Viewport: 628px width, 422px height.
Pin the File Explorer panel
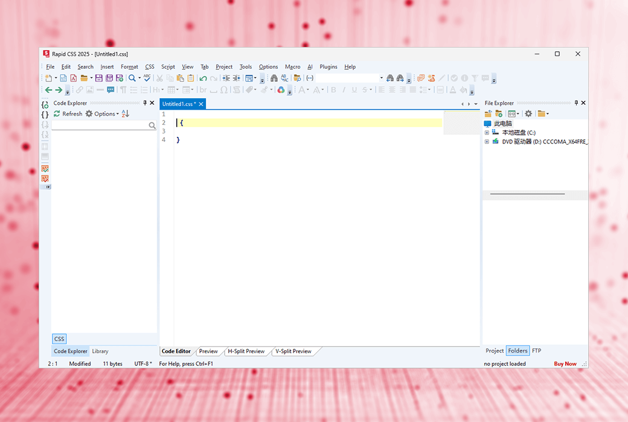tap(576, 103)
